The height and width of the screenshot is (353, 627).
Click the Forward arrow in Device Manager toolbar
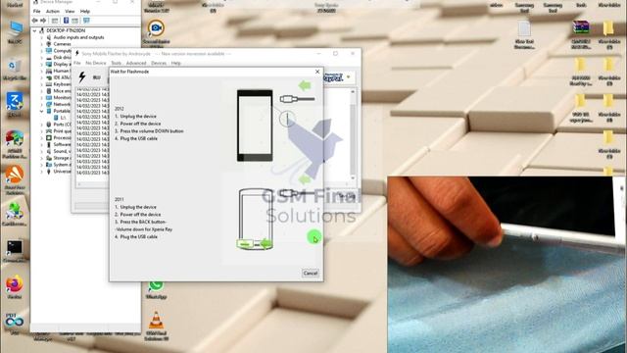(43, 21)
